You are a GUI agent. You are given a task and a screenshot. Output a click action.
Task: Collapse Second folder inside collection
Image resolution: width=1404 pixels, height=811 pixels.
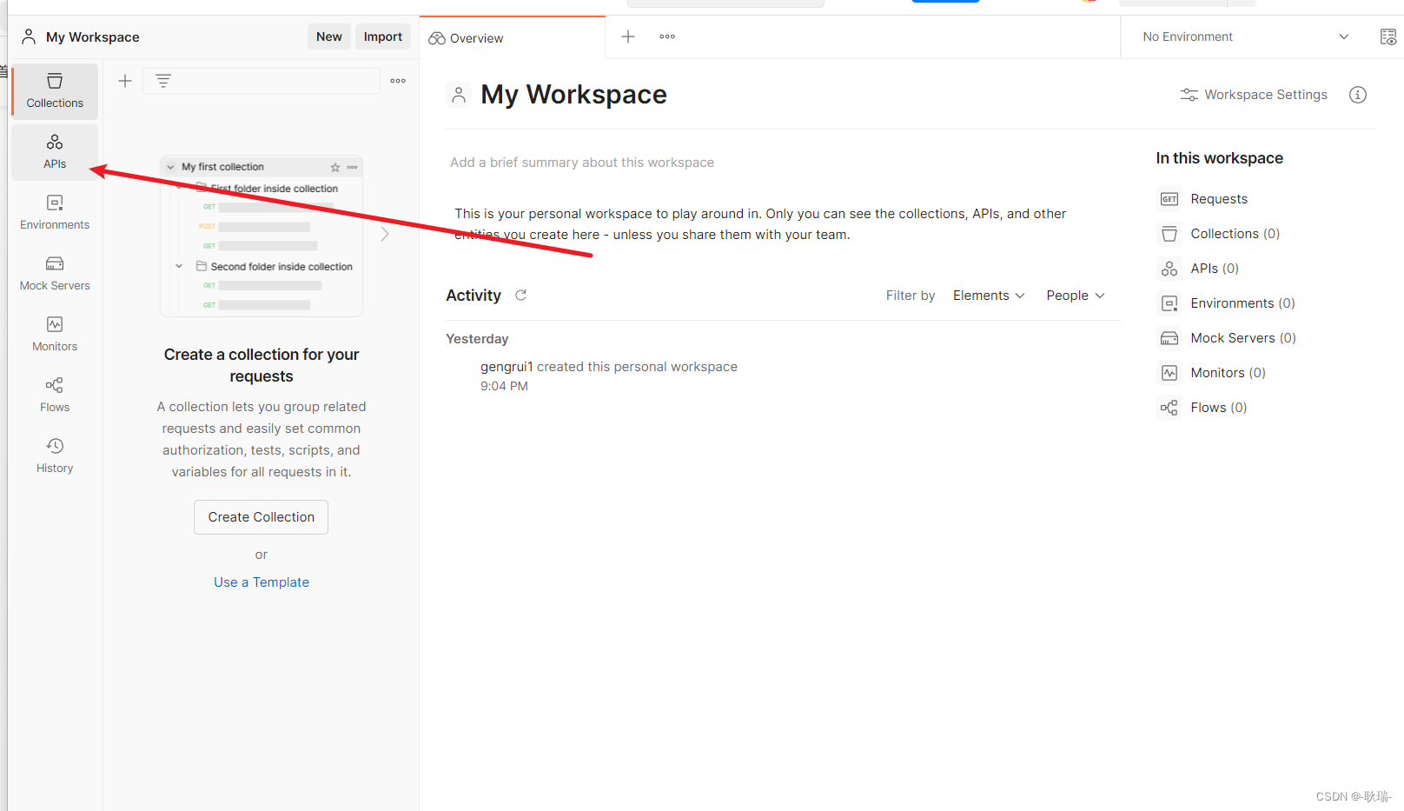pyautogui.click(x=179, y=267)
